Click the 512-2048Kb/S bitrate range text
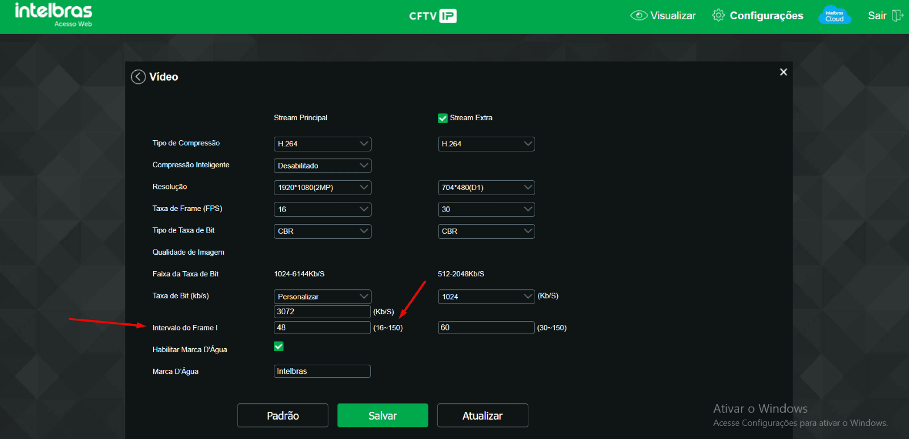909x439 pixels. click(x=461, y=274)
